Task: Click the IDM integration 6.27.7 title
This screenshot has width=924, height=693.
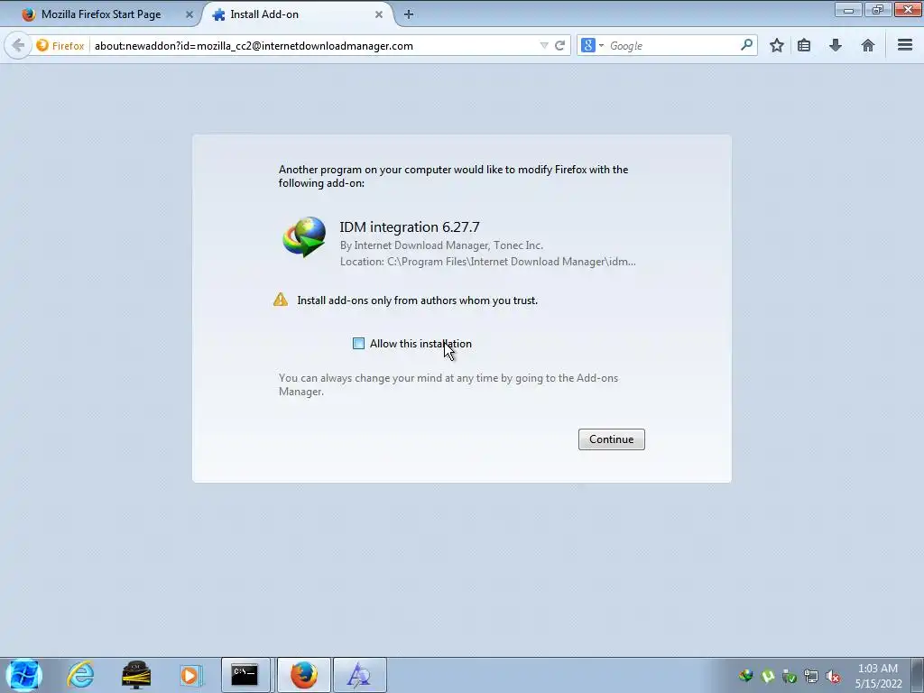Action: click(x=410, y=226)
